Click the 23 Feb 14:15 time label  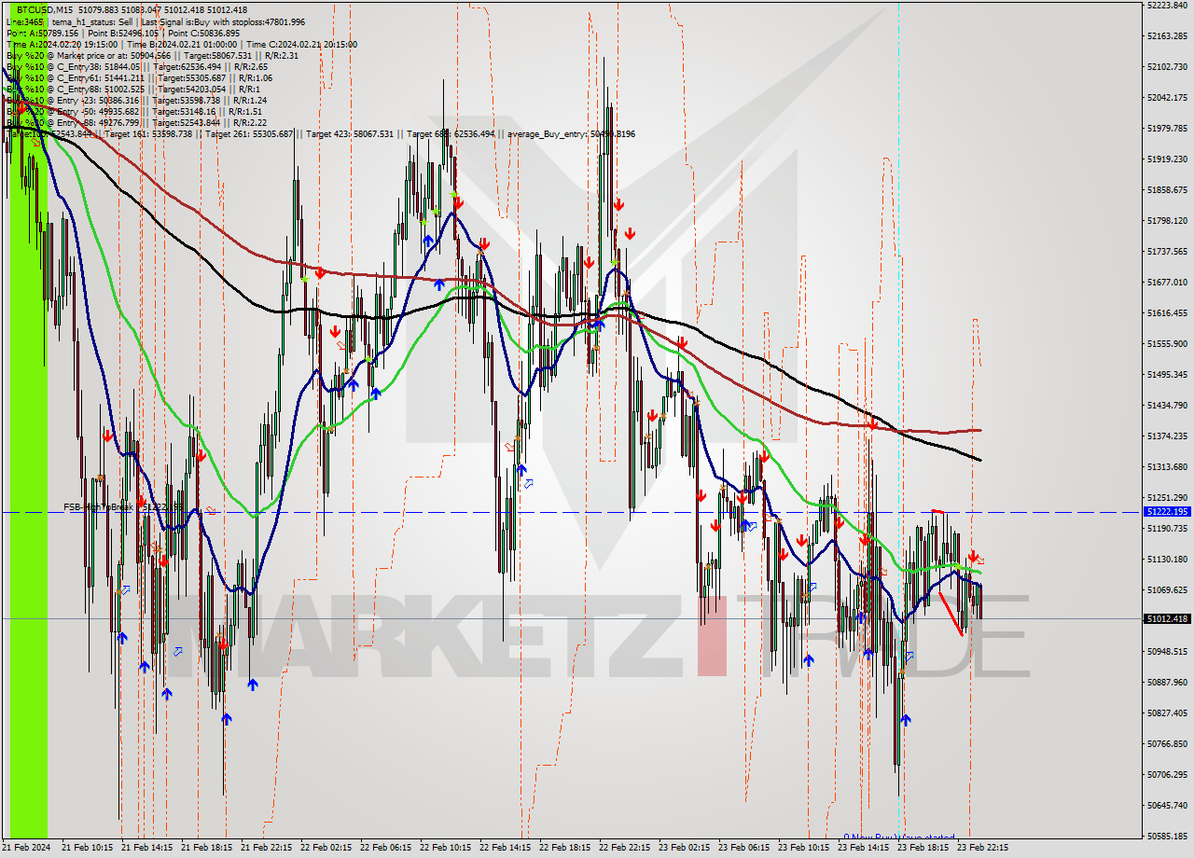pyautogui.click(x=863, y=848)
